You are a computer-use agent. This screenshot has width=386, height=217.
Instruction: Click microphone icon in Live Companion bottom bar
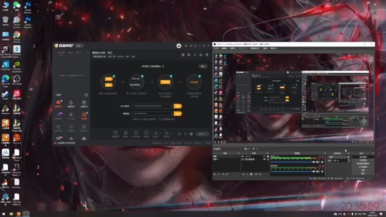click(155, 133)
